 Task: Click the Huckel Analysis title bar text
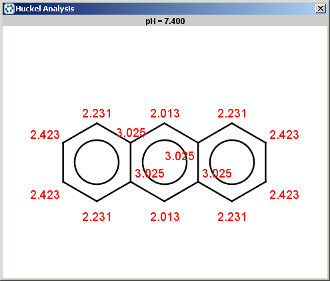click(x=45, y=9)
